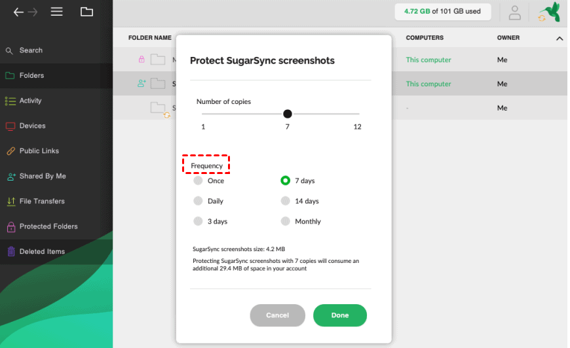Open the user account profile icon

pos(515,12)
